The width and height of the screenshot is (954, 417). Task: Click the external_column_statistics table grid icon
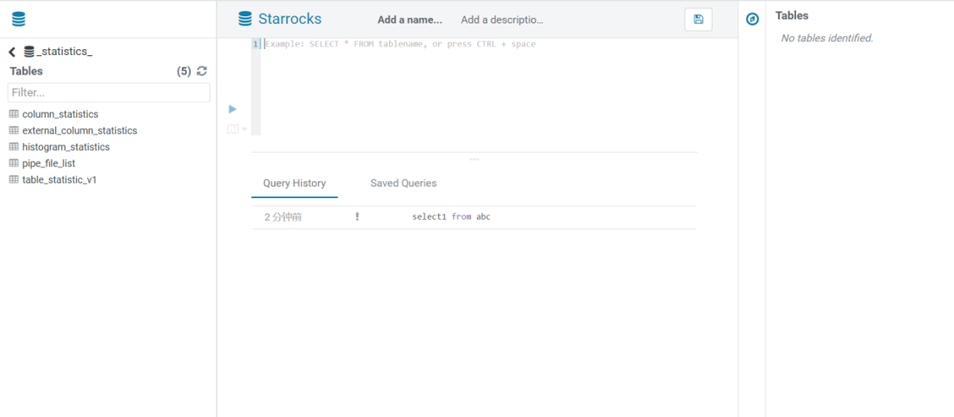[14, 131]
